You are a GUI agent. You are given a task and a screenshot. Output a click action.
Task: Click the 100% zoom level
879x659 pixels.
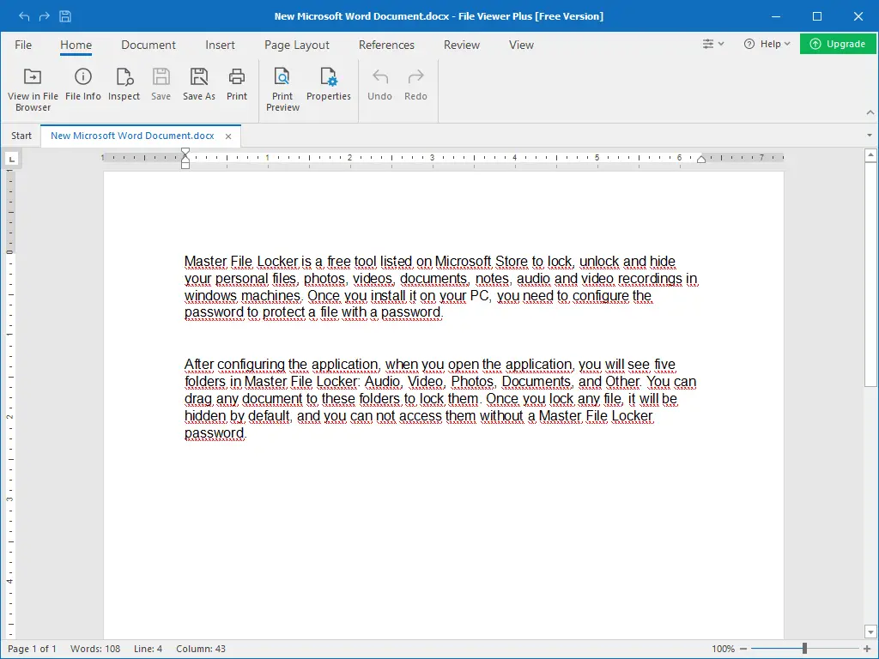coord(723,649)
